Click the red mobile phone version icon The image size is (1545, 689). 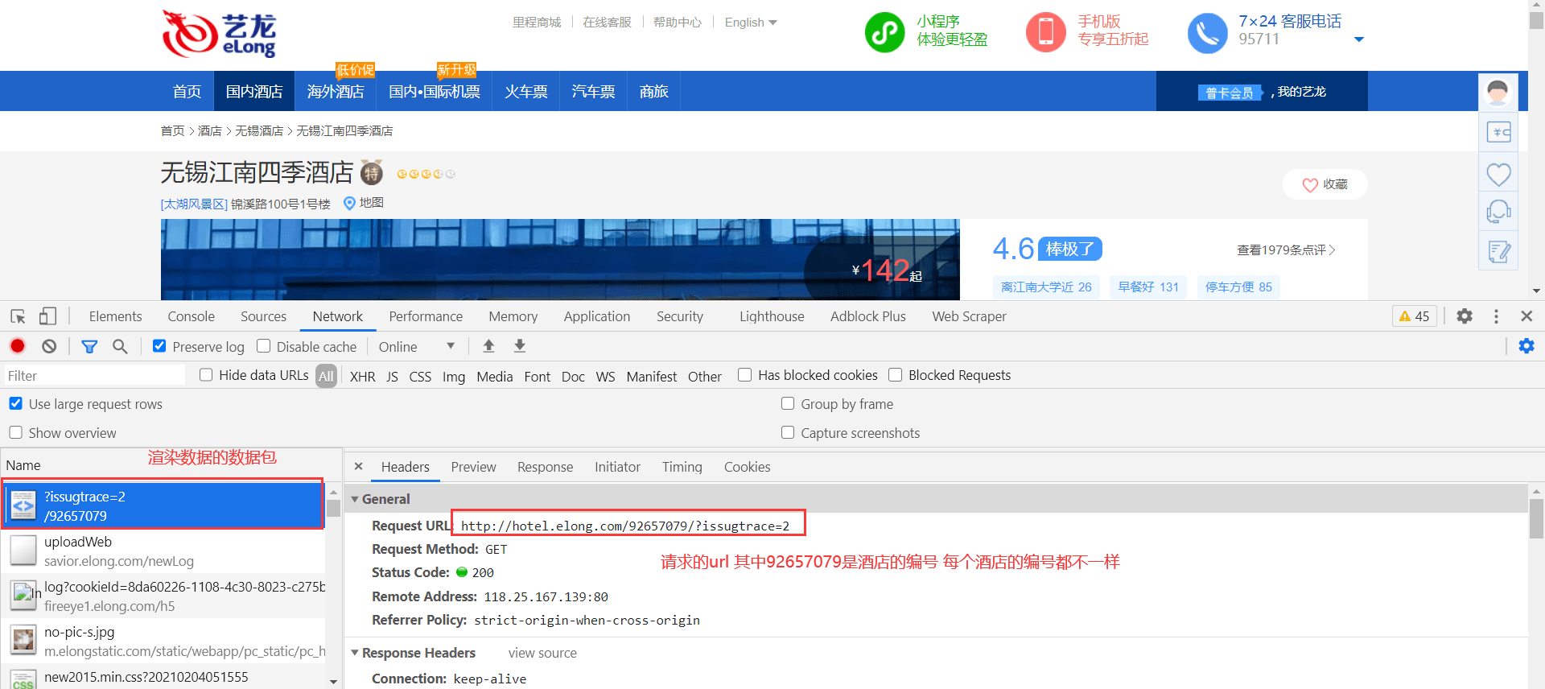click(x=1046, y=32)
